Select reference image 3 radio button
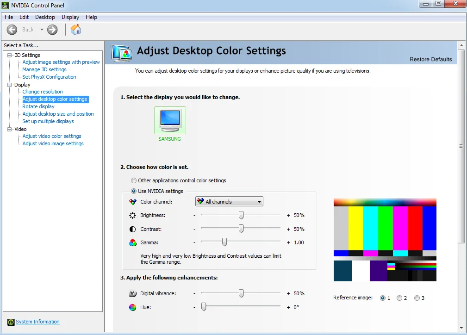The width and height of the screenshot is (467, 335). [x=417, y=298]
